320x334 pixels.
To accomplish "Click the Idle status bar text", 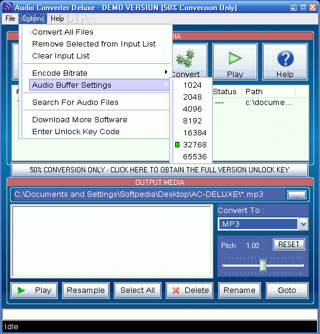I will click(x=11, y=327).
